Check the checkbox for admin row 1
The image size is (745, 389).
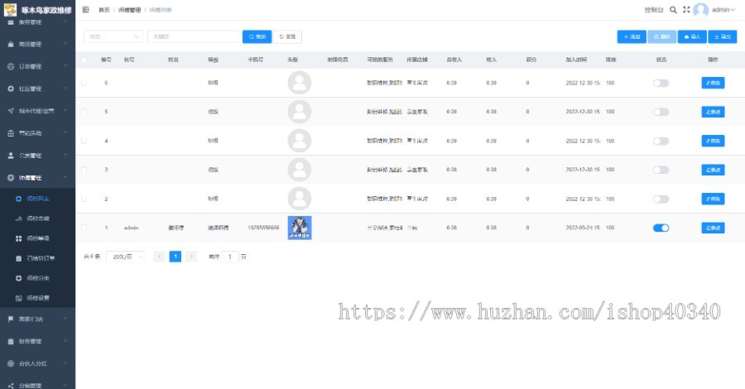[84, 228]
